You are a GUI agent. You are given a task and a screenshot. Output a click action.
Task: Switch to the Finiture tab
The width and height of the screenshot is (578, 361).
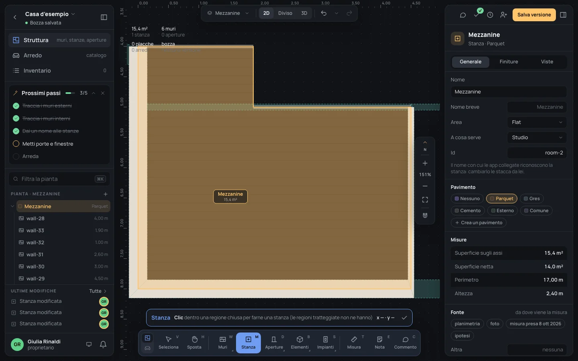[x=509, y=62]
